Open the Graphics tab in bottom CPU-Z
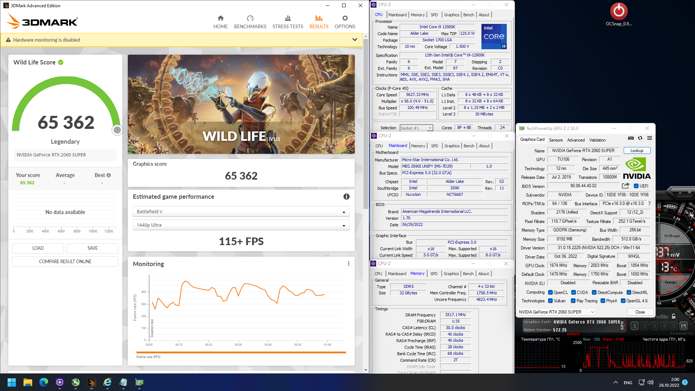 coord(451,274)
